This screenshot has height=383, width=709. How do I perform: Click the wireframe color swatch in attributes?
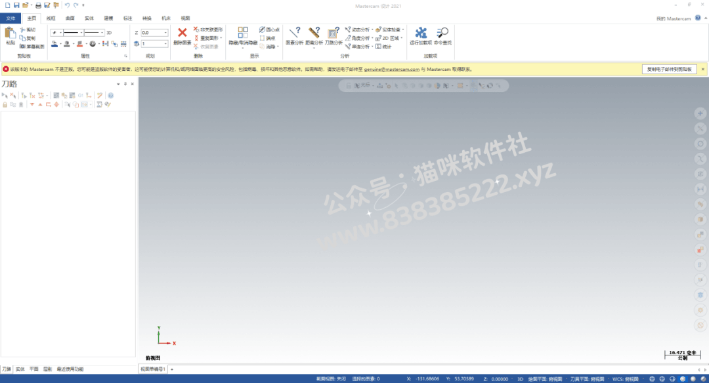click(54, 44)
